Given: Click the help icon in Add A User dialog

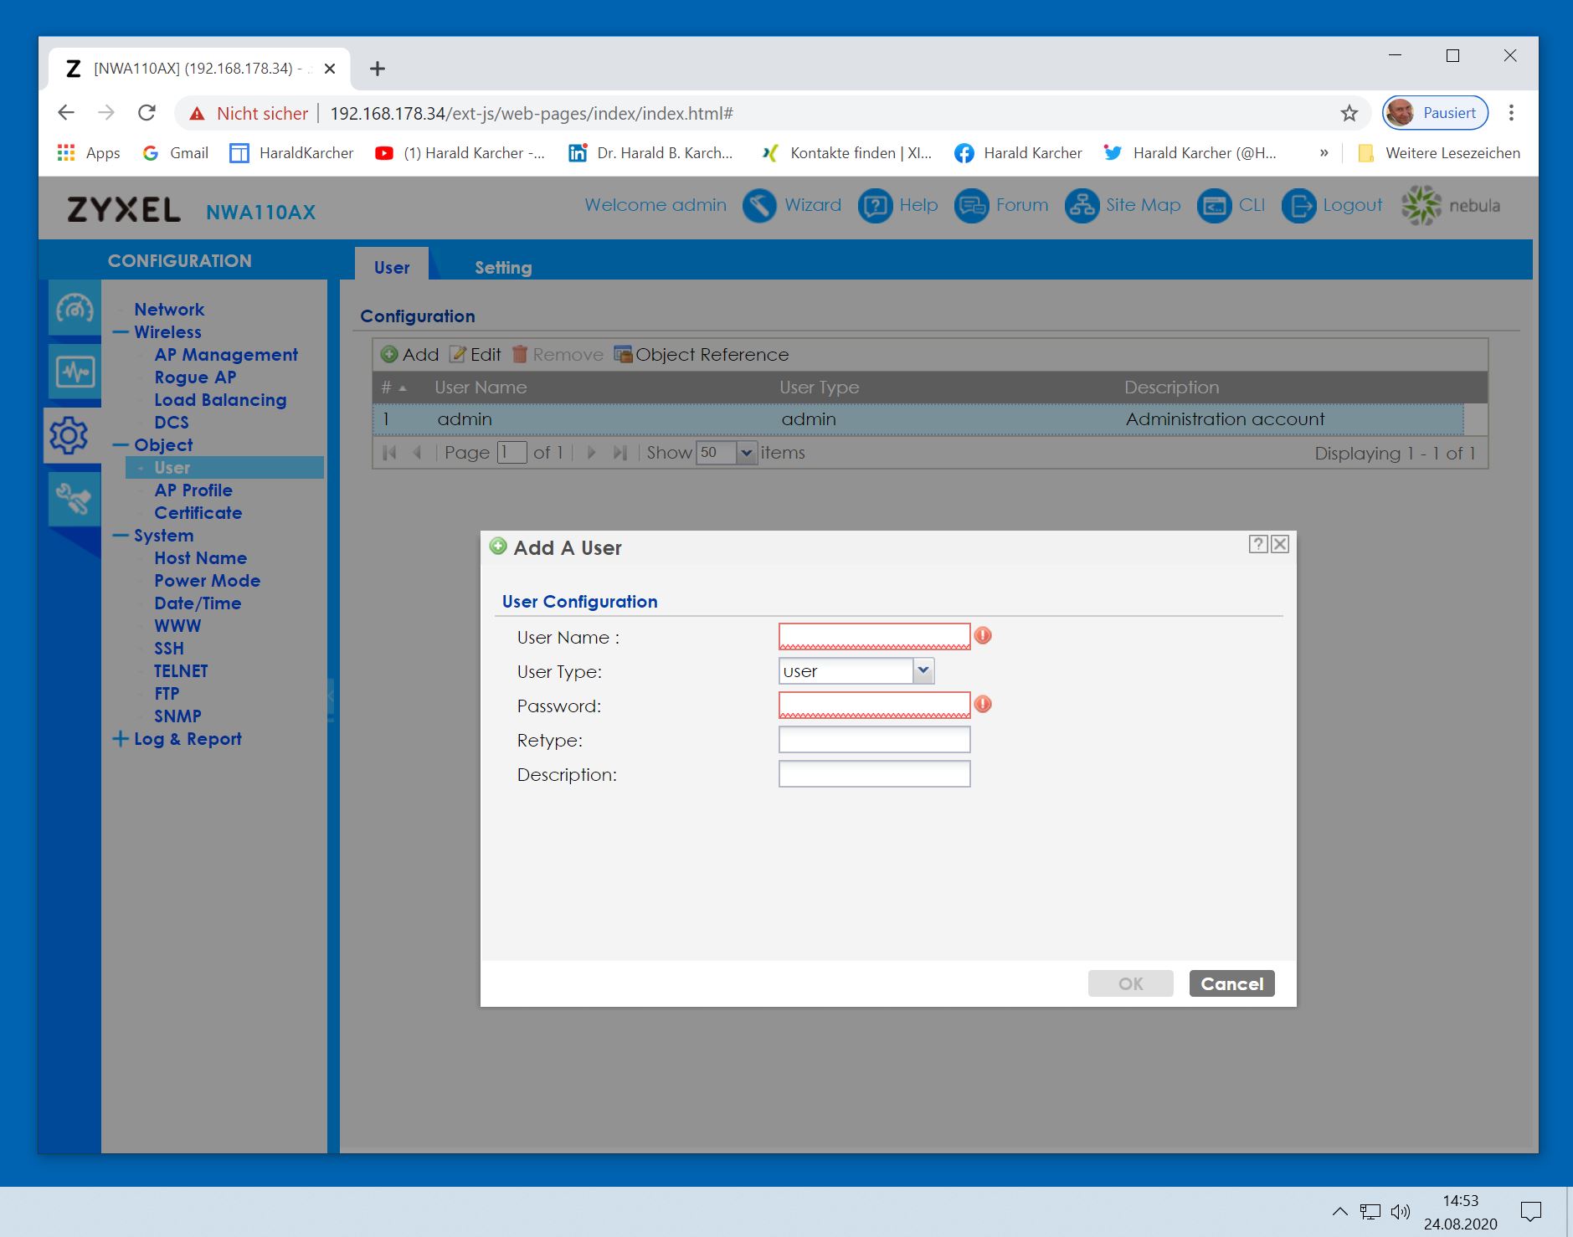Looking at the screenshot, I should click(1257, 544).
